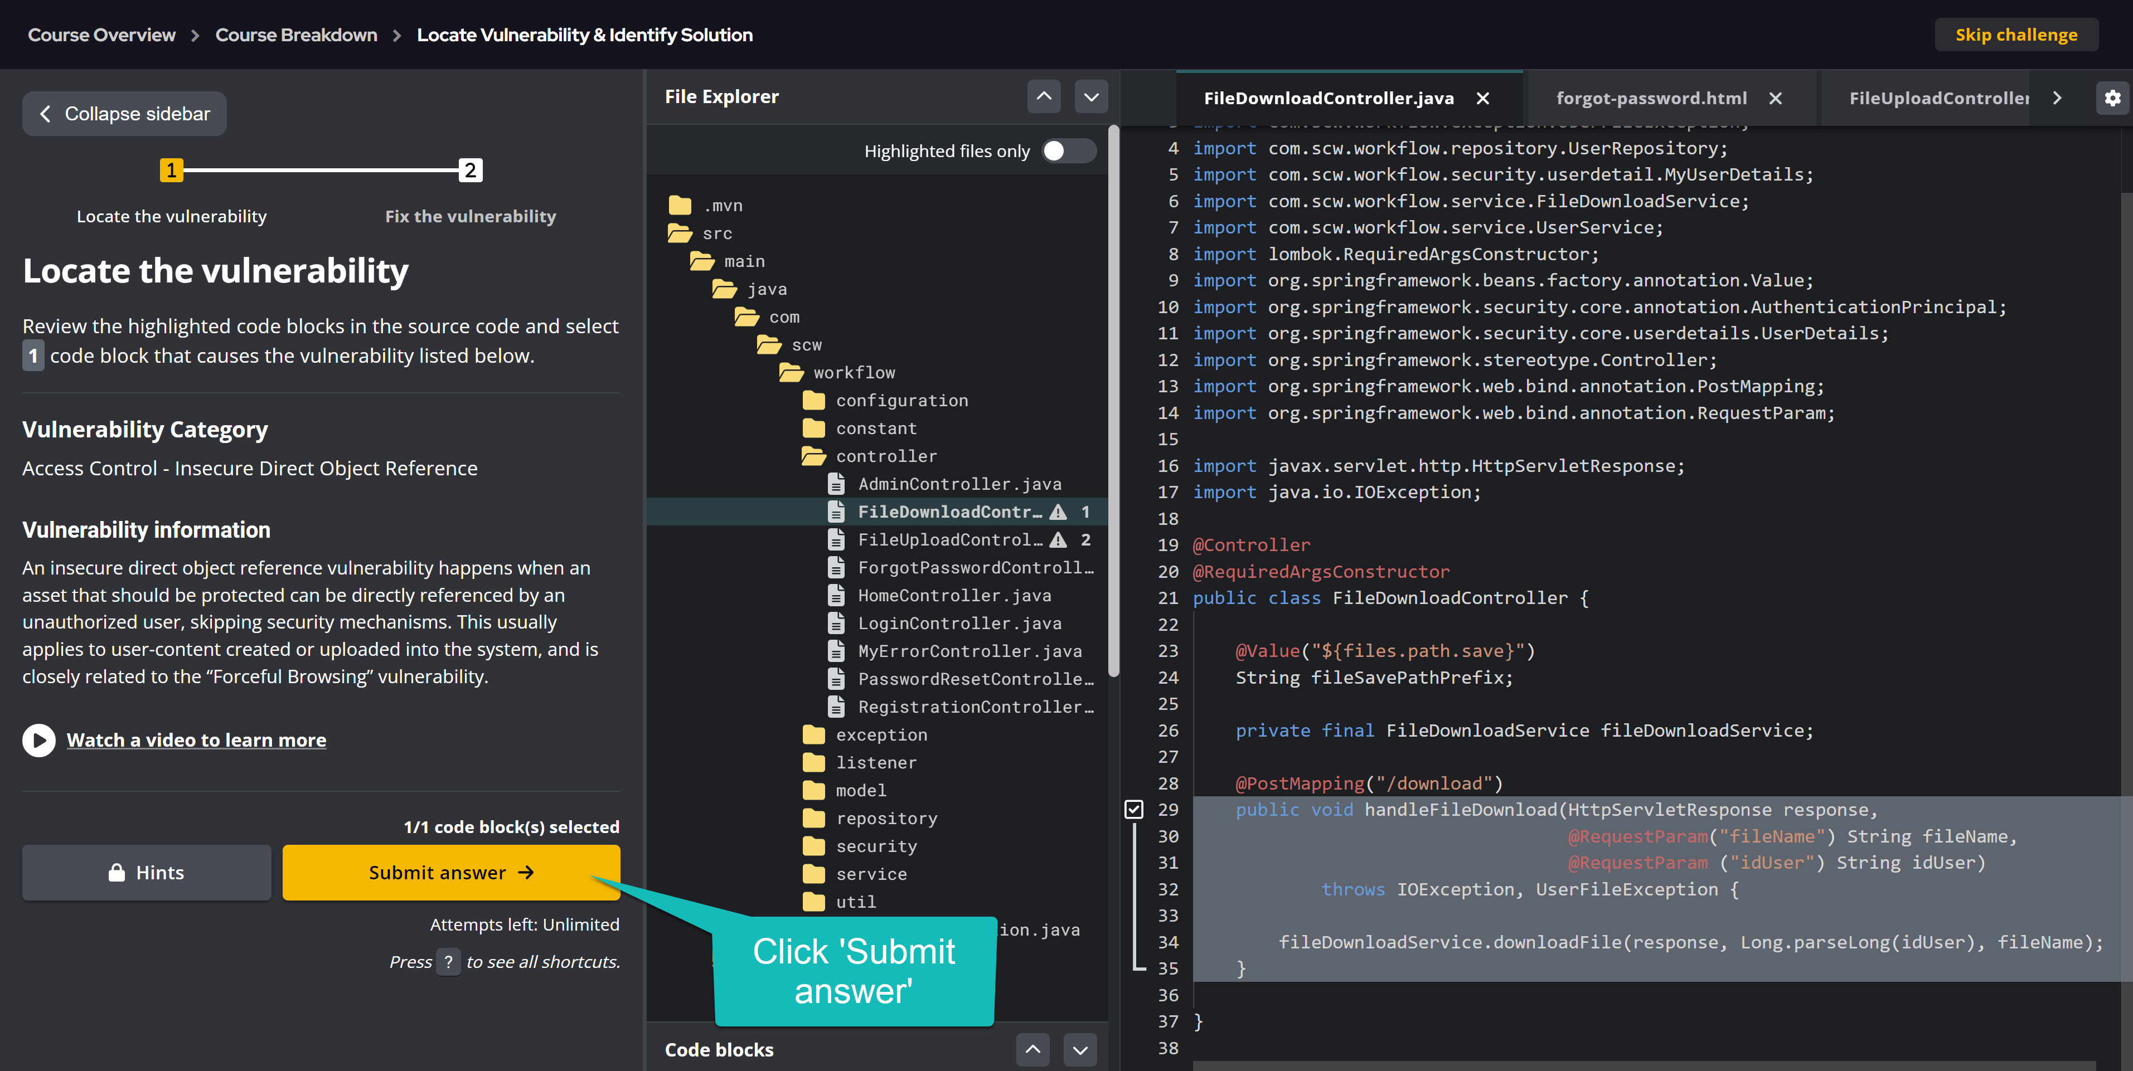Close the forgot-password.html tab
The height and width of the screenshot is (1071, 2133).
1775,99
